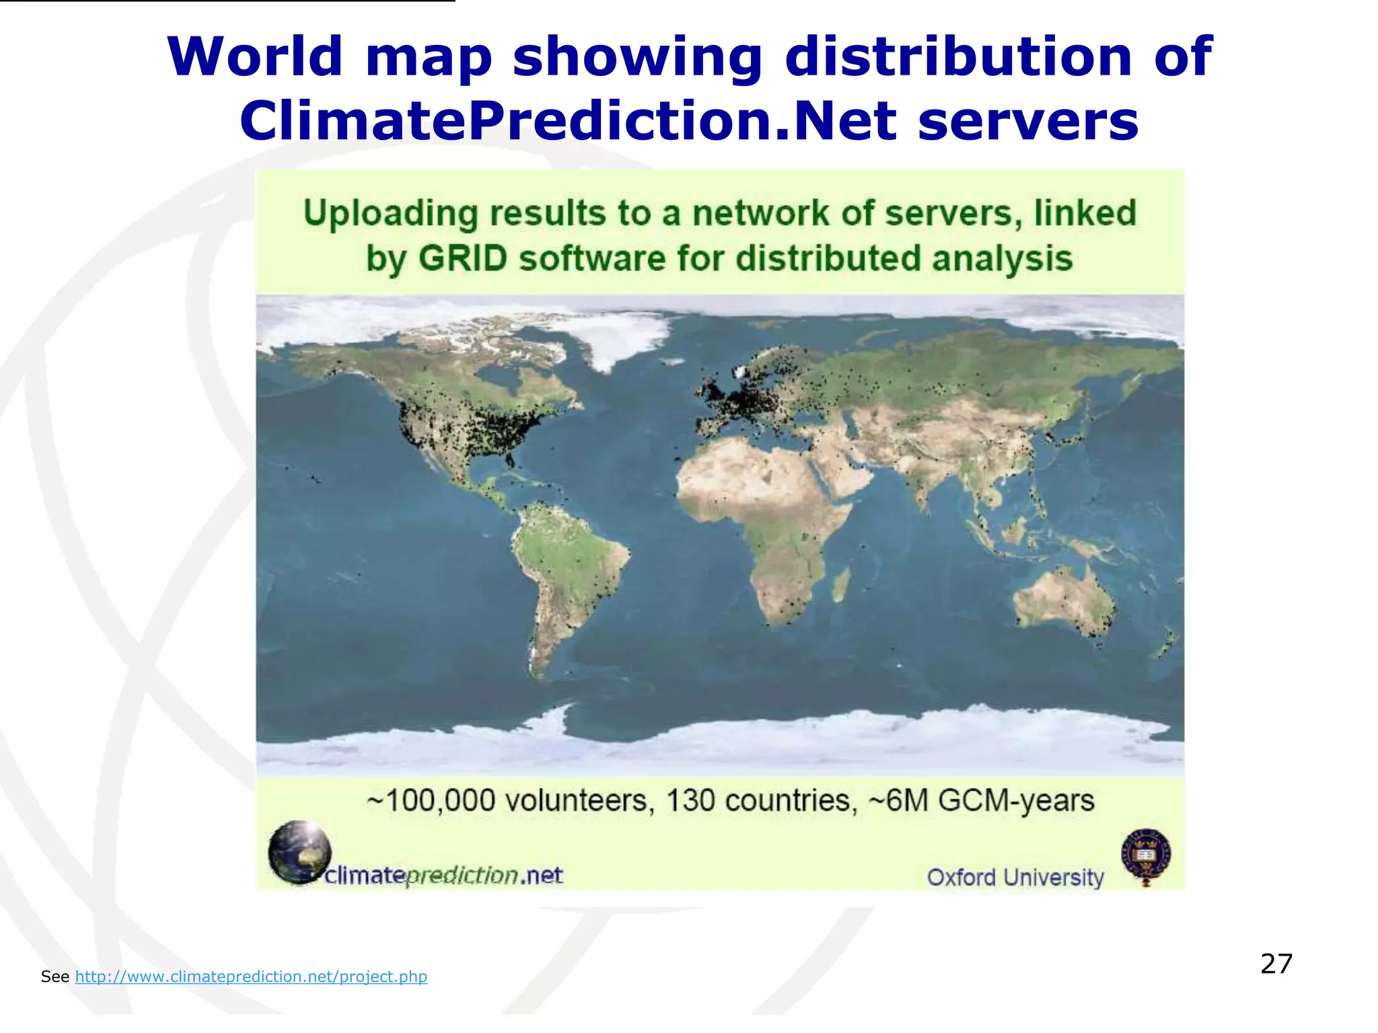The height and width of the screenshot is (1033, 1378).
Task: Click the 'Uploading results to a network of servers' text
Action: (x=720, y=214)
